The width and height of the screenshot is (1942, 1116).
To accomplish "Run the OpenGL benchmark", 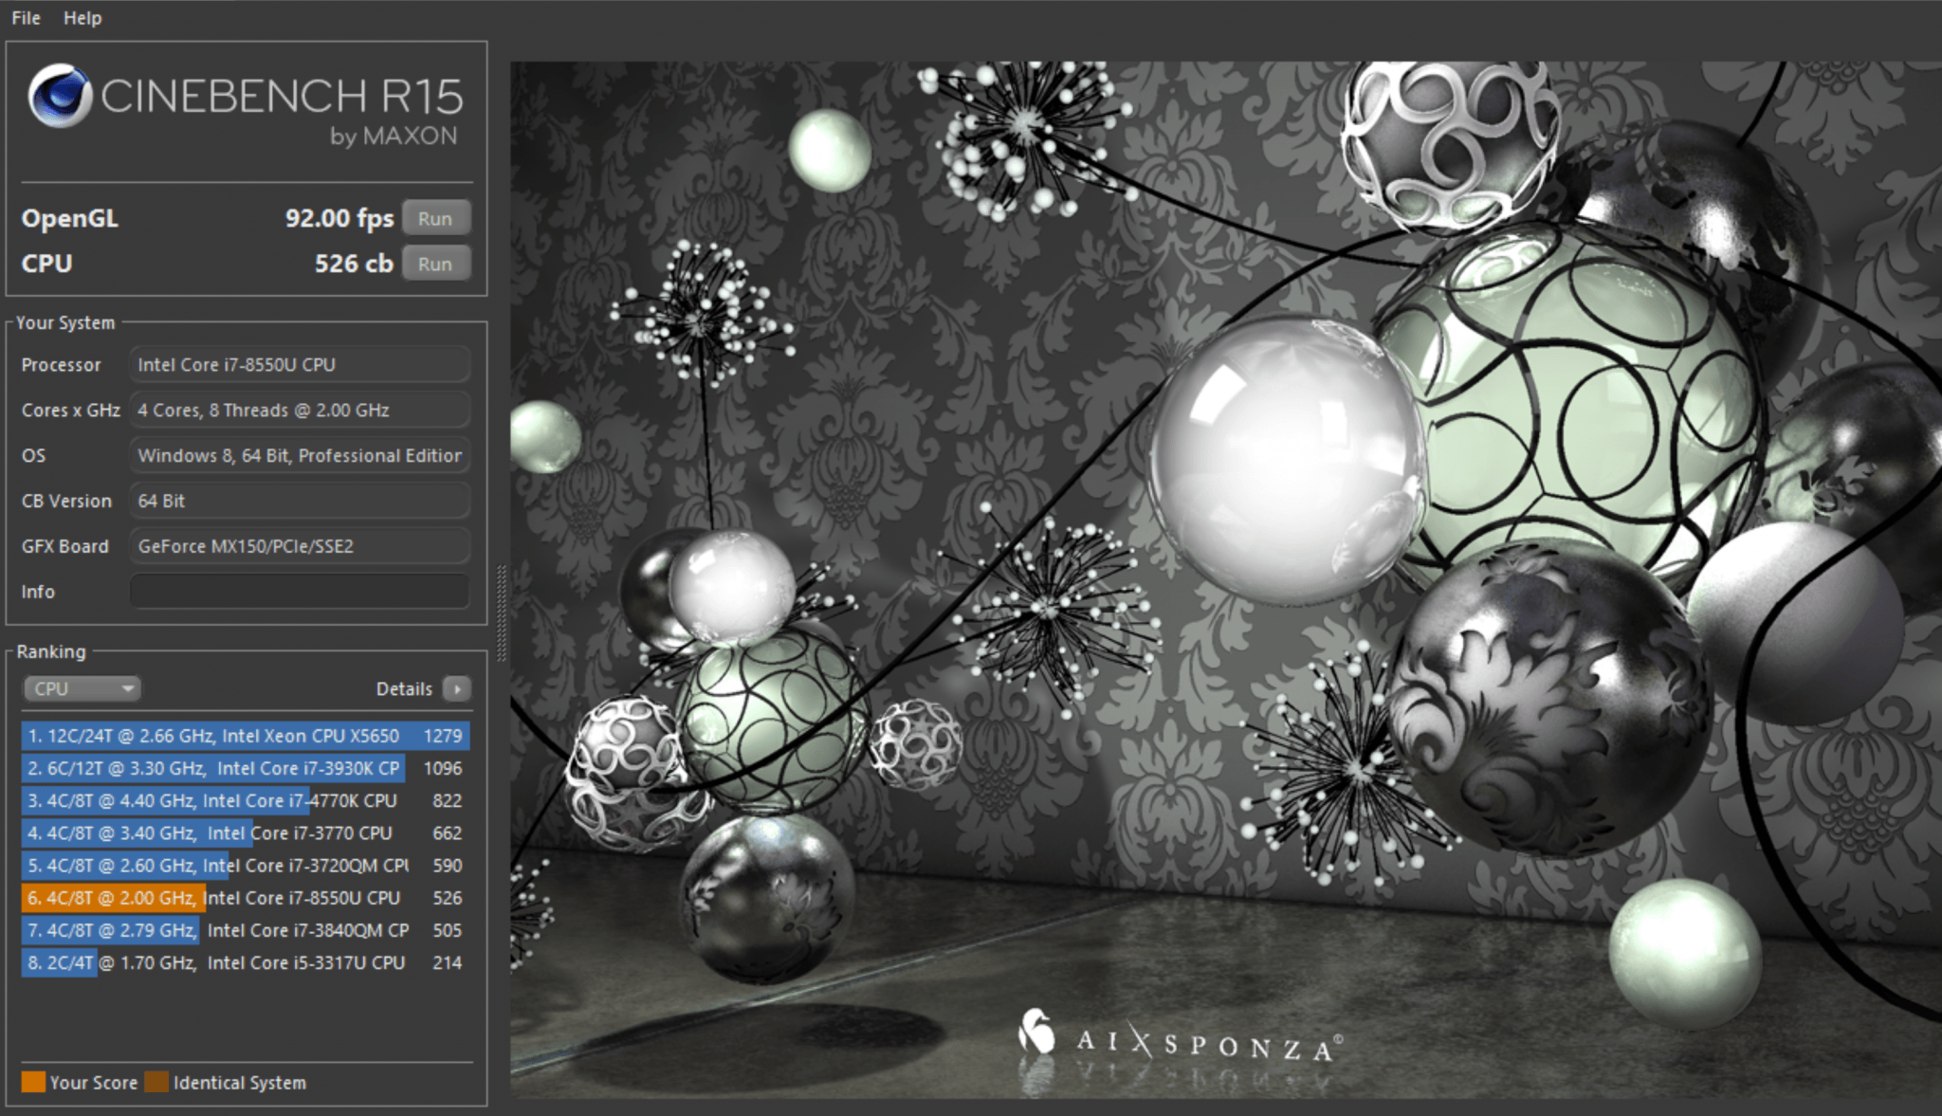I will (x=435, y=218).
